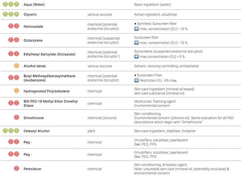The width and height of the screenshot is (241, 177).
Task: Click the 'See: PEG, PPG' text in first Peg row
Action: click(145, 144)
